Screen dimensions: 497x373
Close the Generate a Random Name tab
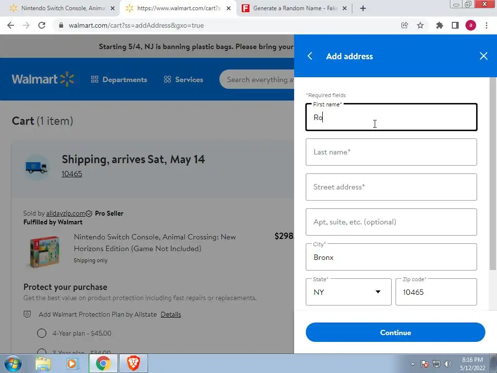click(345, 8)
